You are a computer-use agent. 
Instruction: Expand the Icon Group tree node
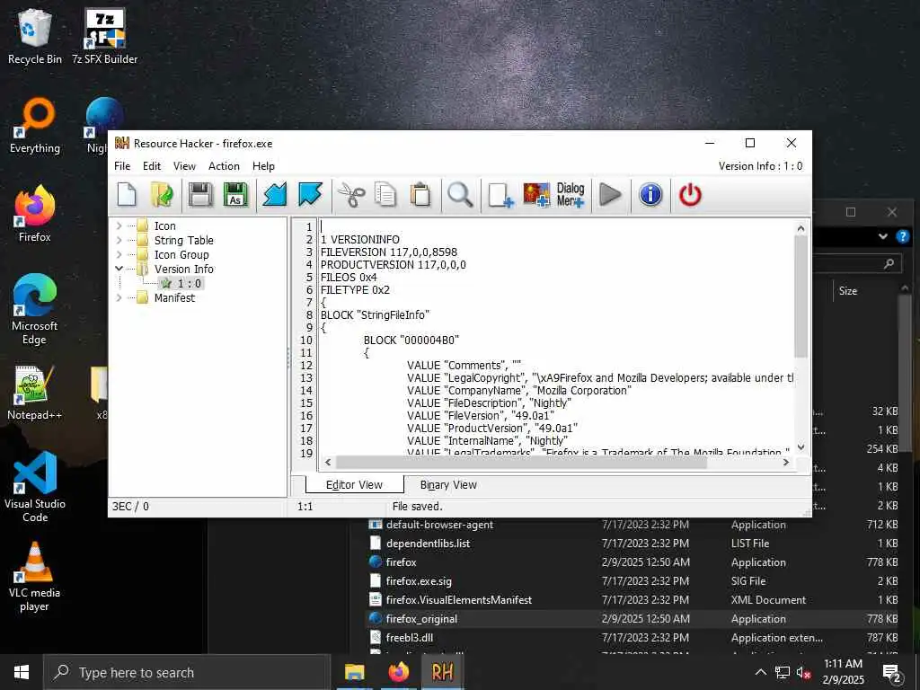[119, 254]
